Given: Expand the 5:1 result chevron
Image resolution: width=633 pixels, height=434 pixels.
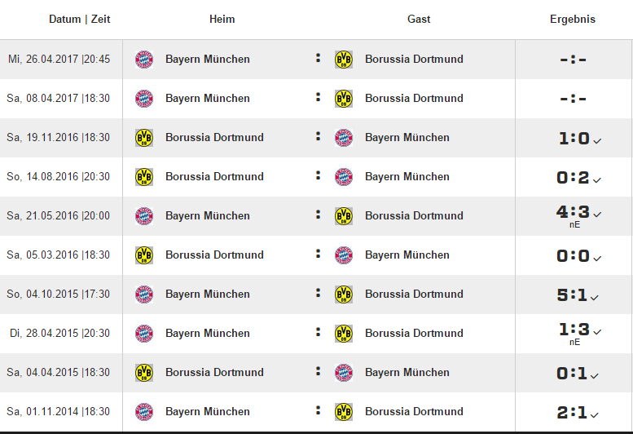Looking at the screenshot, I should pos(594,298).
